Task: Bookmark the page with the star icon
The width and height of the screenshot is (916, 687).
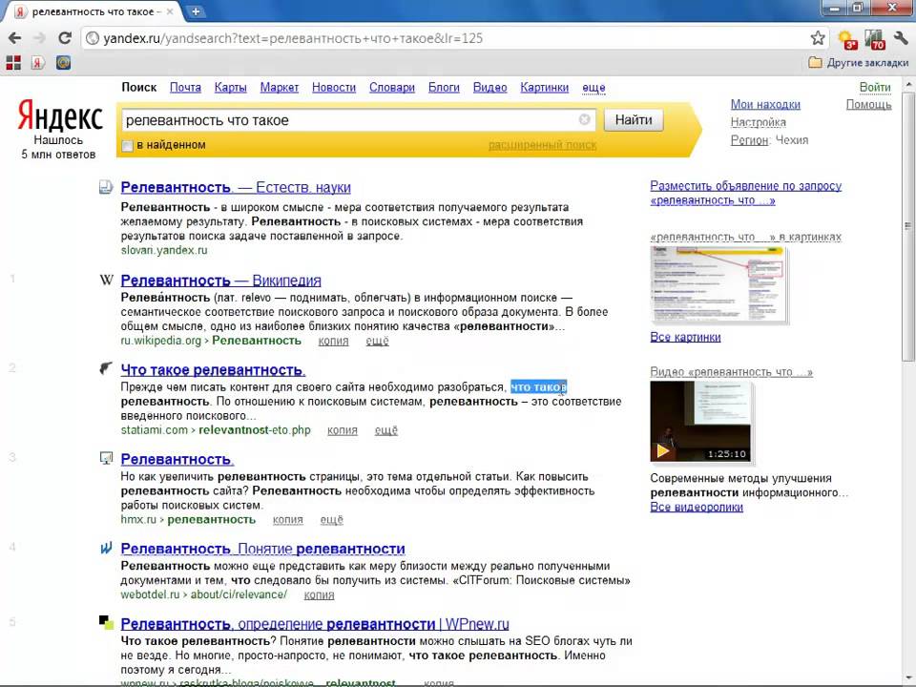Action: 818,38
